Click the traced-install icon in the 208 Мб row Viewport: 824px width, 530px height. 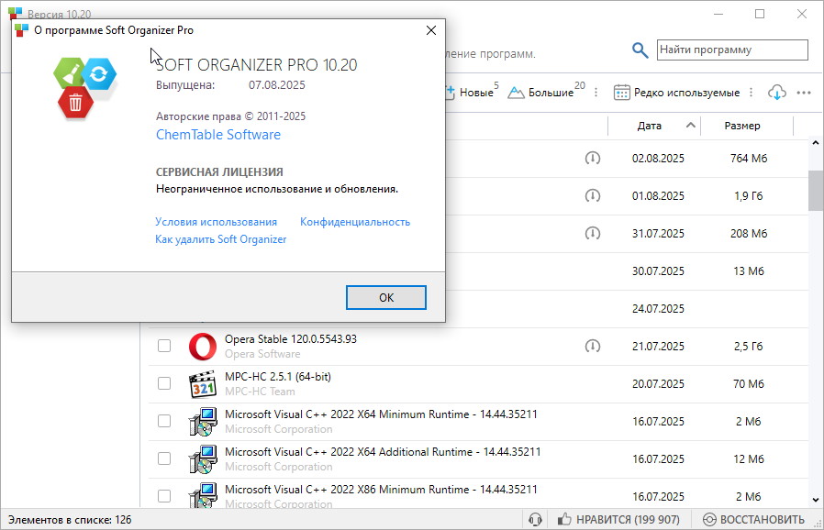pyautogui.click(x=592, y=233)
